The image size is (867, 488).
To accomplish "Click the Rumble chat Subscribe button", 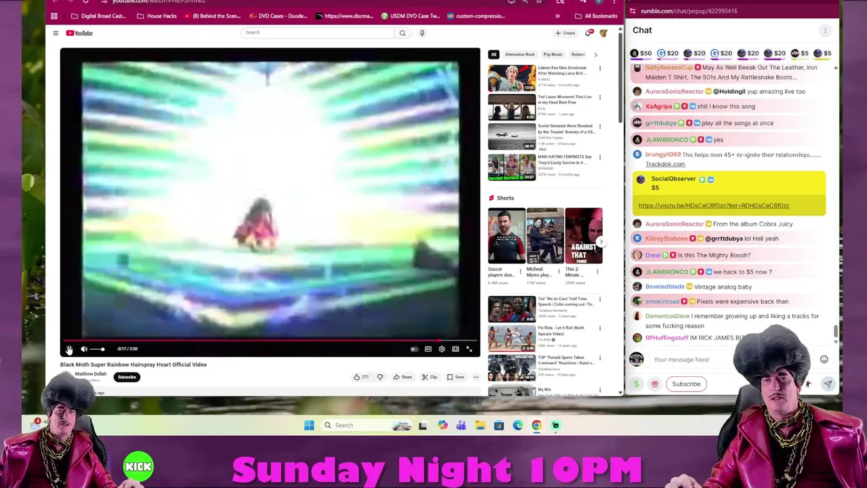I will click(686, 384).
